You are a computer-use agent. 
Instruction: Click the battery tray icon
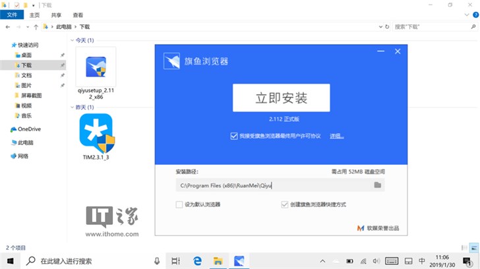click(x=349, y=261)
